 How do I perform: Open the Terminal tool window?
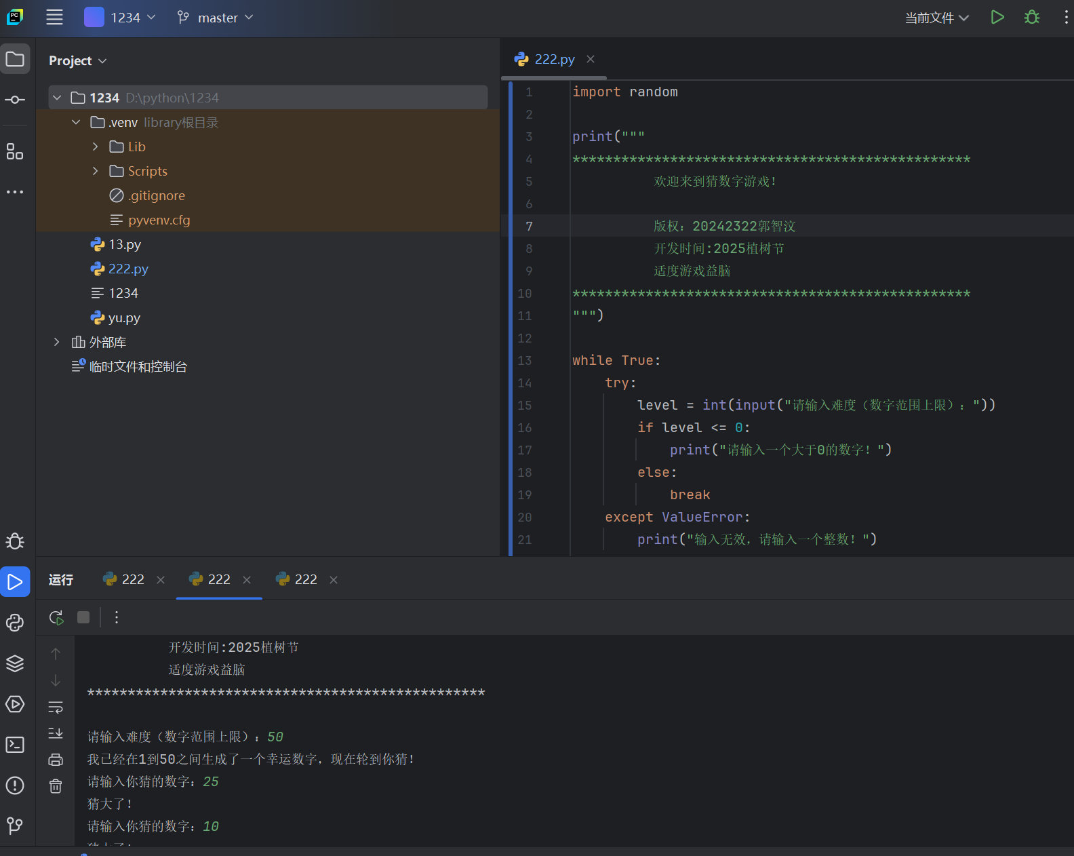(x=15, y=745)
